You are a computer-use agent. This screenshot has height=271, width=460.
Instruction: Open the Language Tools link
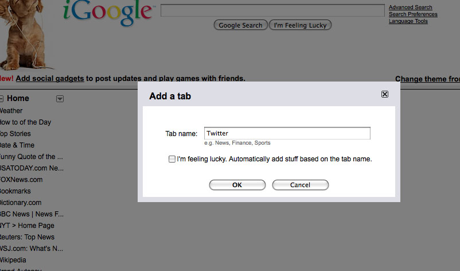coord(408,21)
